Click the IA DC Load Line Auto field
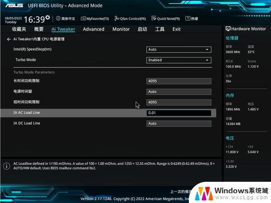271x203 pixels. tap(179, 124)
